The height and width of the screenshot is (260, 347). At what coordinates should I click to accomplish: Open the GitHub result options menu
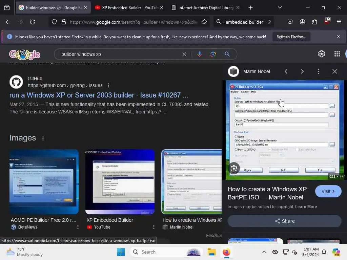tap(108, 85)
